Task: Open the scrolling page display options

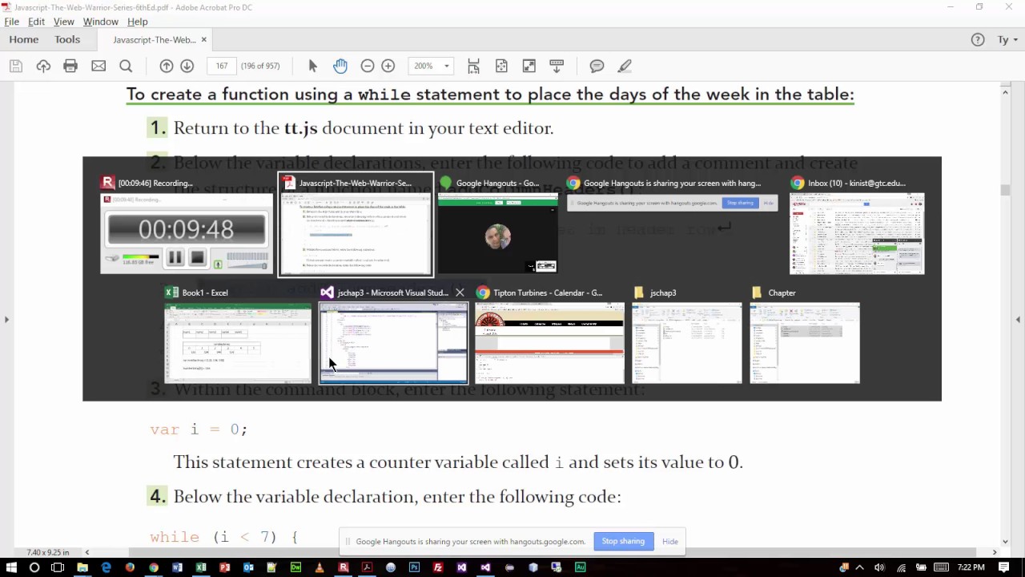Action: click(557, 66)
